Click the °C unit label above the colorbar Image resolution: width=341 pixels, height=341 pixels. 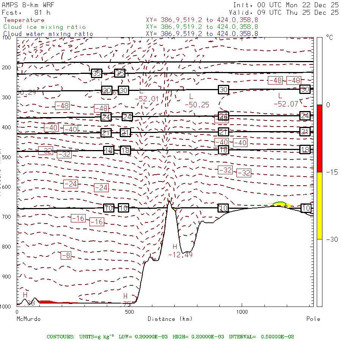[x=330, y=38]
